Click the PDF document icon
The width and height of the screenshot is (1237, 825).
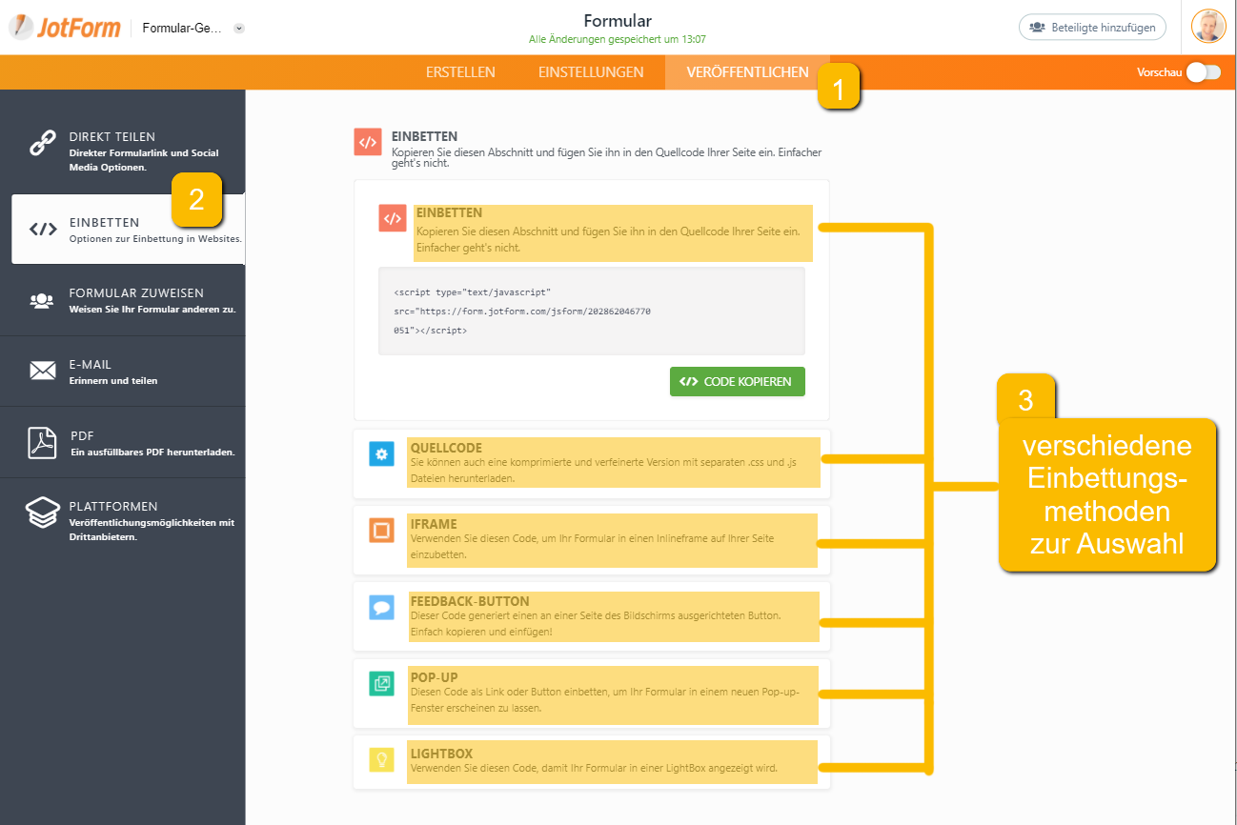pyautogui.click(x=43, y=443)
